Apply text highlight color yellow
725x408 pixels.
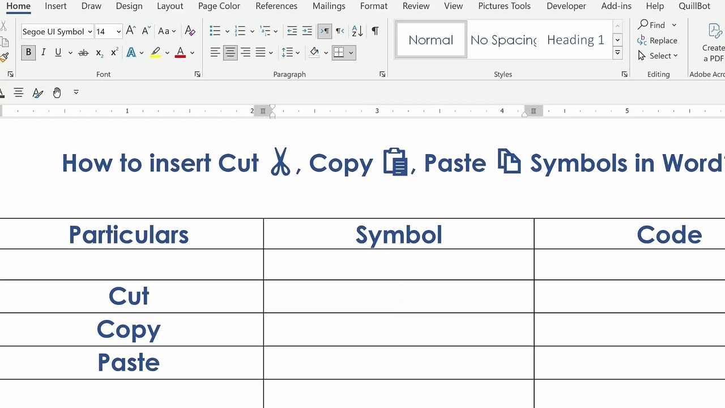tap(155, 53)
